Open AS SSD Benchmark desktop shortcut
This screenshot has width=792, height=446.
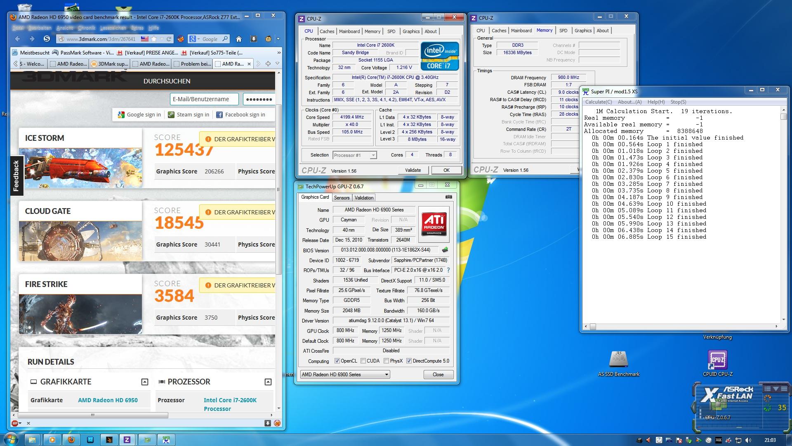click(x=618, y=363)
